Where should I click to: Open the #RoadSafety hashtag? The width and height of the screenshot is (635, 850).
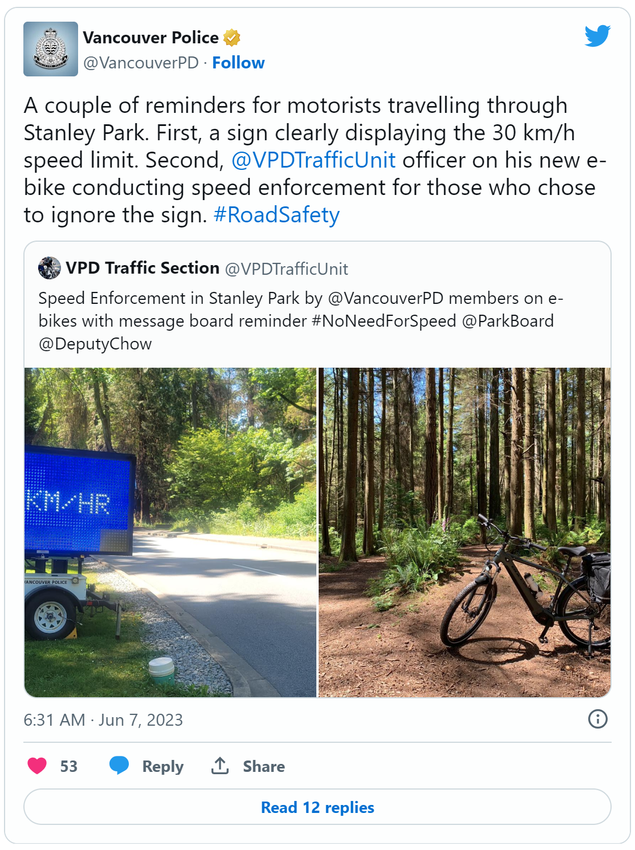(x=276, y=215)
